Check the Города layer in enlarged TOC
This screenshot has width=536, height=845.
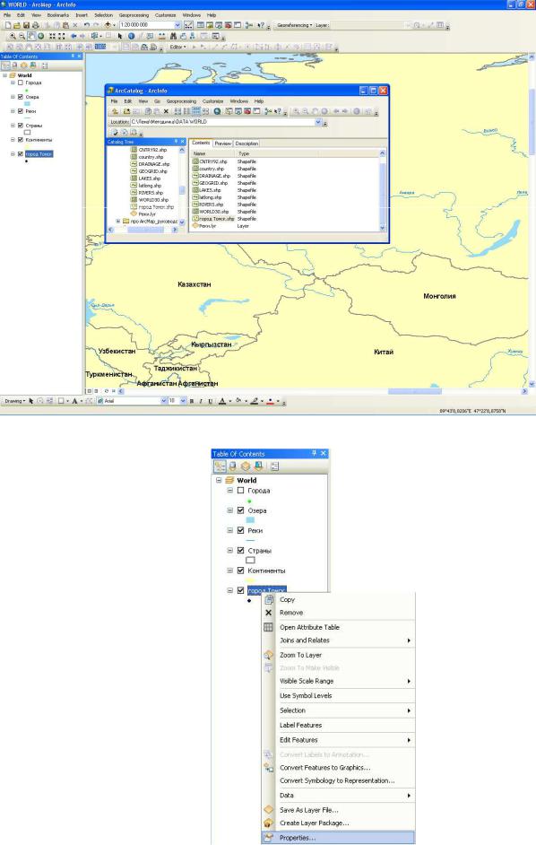241,491
